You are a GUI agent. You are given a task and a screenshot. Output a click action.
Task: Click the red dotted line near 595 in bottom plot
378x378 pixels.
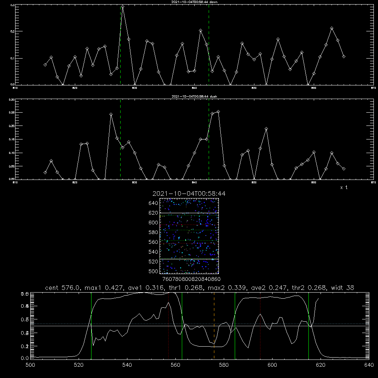[260, 325]
